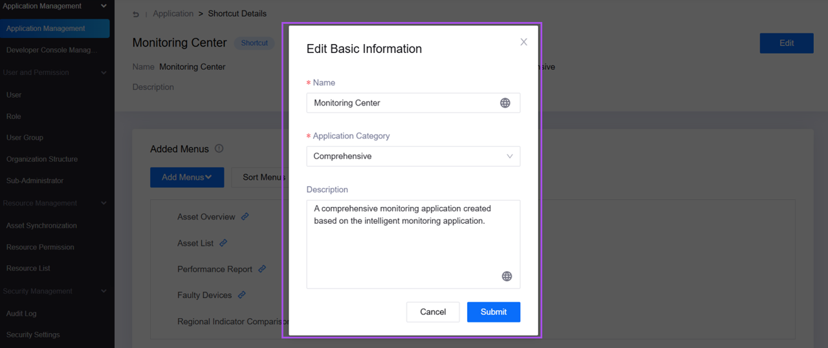Collapse the User and Permission section
This screenshot has height=348, width=828.
[x=103, y=73]
